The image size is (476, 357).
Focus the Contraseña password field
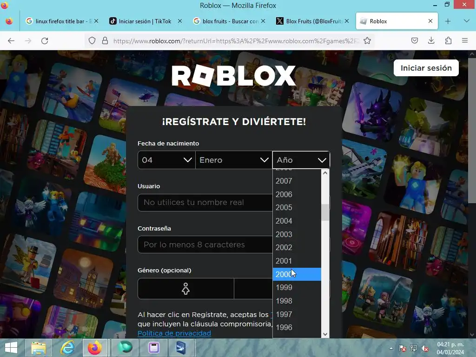click(x=205, y=245)
